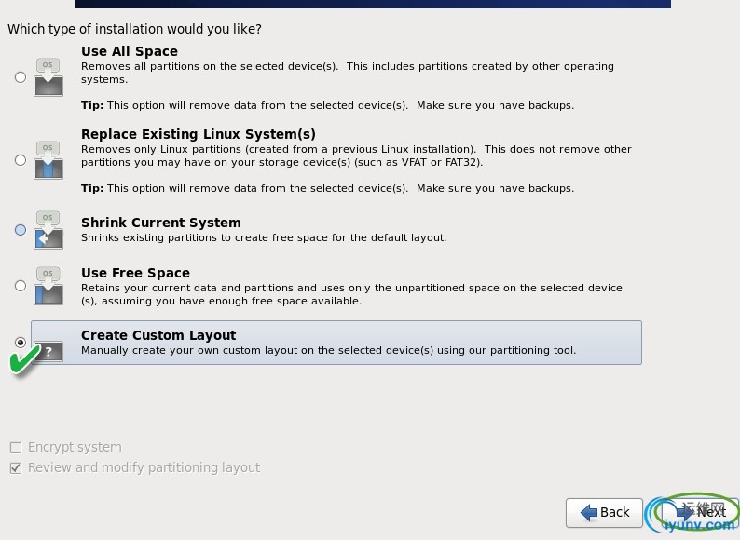Go to the Next installation step

[x=700, y=512]
